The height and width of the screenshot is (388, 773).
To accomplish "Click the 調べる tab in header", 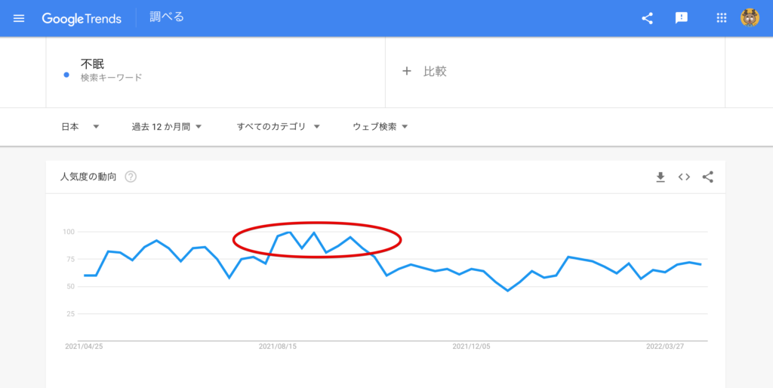I will tap(167, 17).
